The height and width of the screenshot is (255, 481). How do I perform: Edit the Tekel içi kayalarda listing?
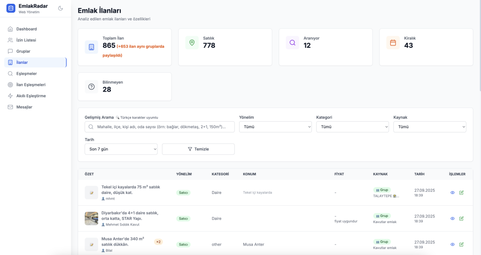click(x=461, y=193)
